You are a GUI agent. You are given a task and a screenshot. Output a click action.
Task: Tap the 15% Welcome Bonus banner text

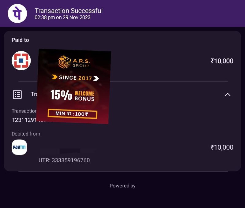(x=73, y=95)
